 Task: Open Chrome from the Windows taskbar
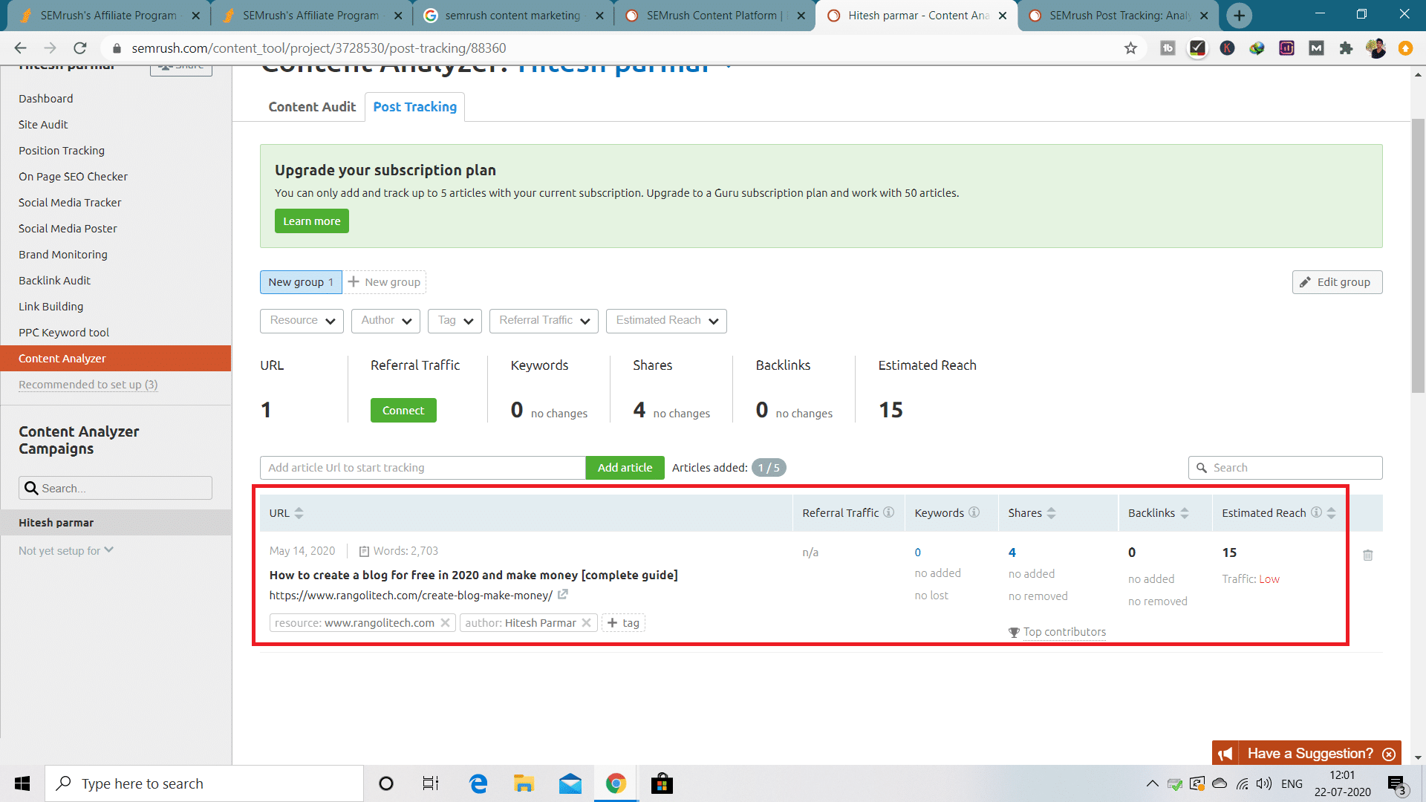616,783
